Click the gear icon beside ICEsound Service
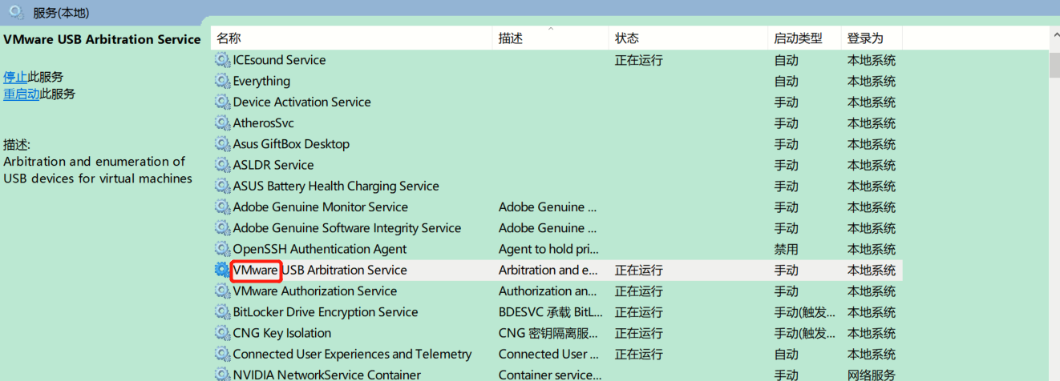Viewport: 1060px width, 381px height. point(222,60)
